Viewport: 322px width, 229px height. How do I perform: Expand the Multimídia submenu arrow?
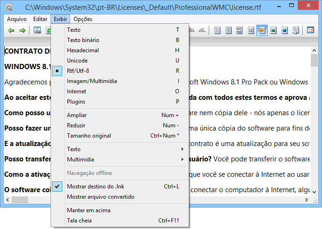[183, 159]
